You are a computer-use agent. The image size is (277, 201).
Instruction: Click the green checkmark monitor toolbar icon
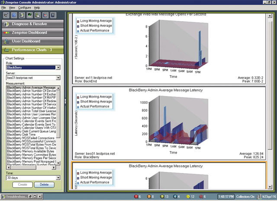[29, 15]
